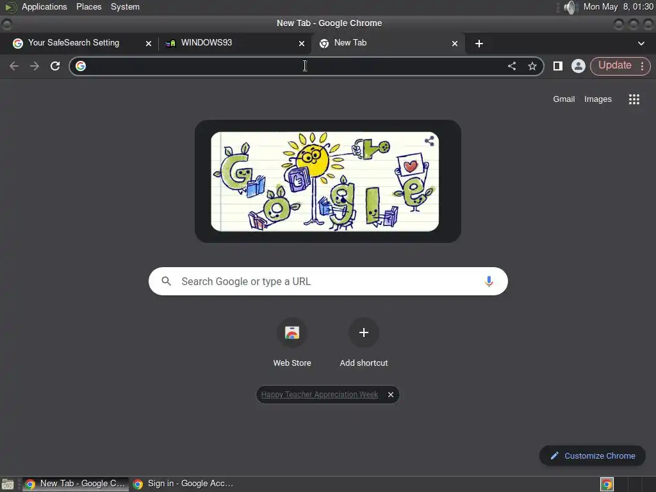The height and width of the screenshot is (492, 656).
Task: Click the Add shortcut label
Action: 364,363
